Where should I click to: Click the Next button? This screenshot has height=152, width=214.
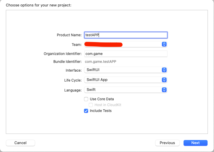pyautogui.click(x=196, y=143)
